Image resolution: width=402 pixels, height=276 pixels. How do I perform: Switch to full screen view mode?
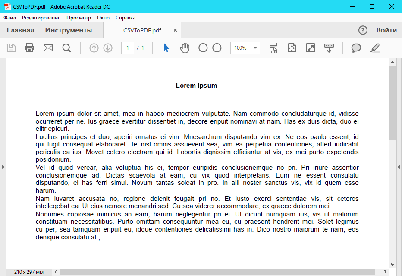coord(311,48)
